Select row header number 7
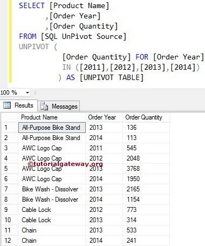The height and width of the screenshot is (246, 205). coord(10,189)
